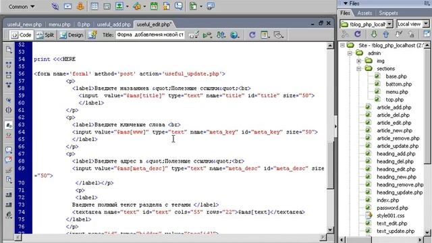Click the Media insert icon
Viewport: 432px width, 243px height.
137,6
